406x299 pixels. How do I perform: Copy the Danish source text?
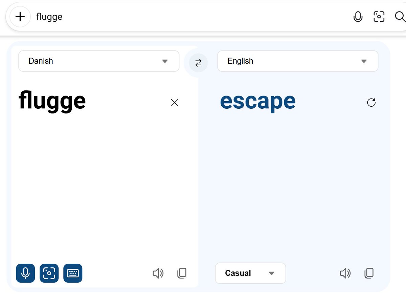182,273
